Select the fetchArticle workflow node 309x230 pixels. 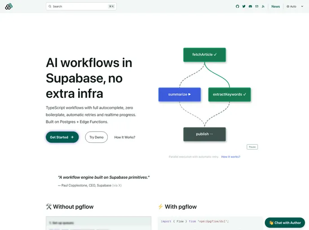point(204,54)
